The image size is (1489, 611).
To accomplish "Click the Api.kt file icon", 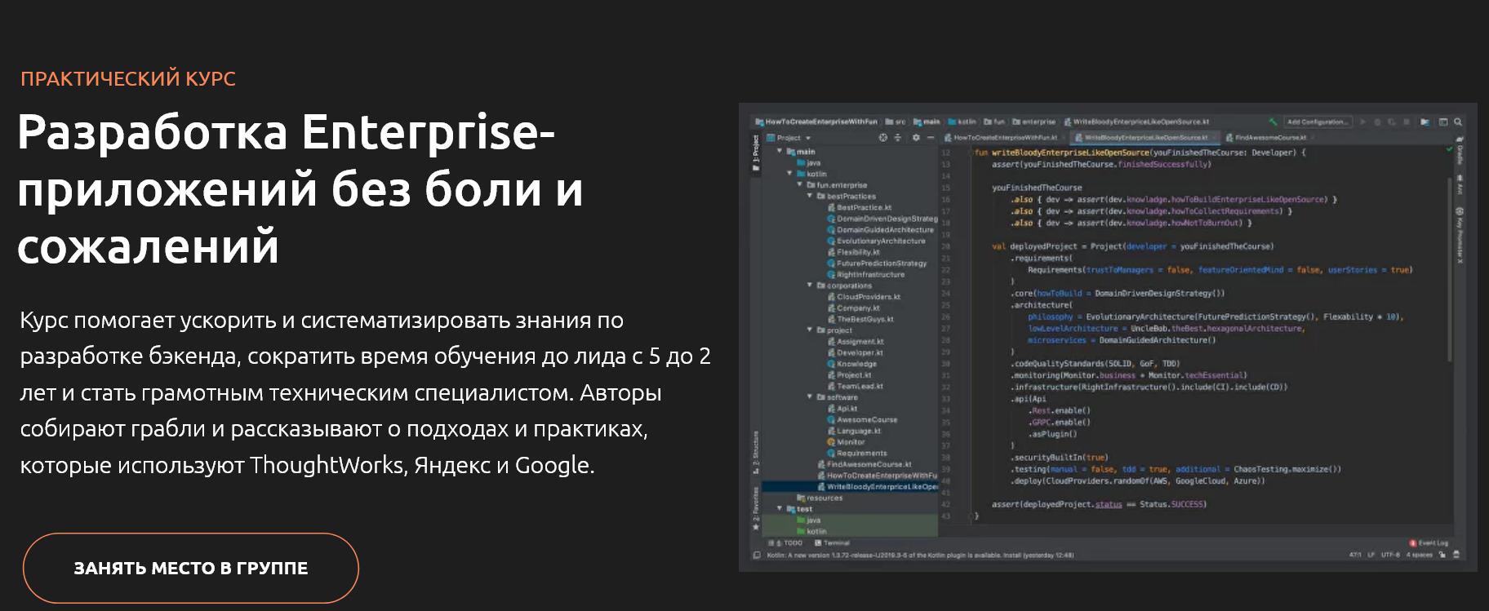I will (x=832, y=409).
